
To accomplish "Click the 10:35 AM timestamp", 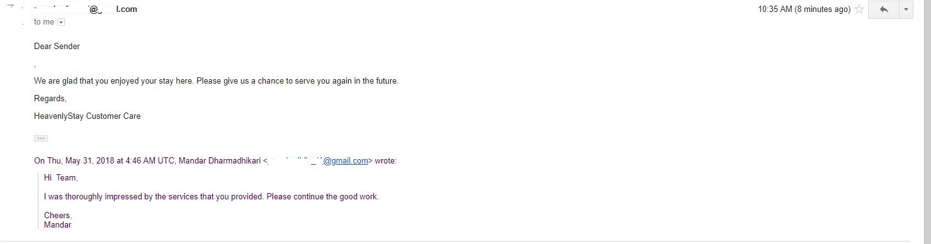I will coord(804,9).
